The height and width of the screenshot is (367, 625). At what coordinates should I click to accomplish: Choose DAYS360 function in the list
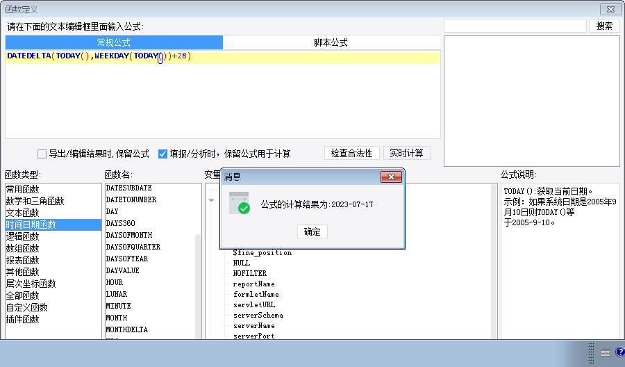point(120,223)
